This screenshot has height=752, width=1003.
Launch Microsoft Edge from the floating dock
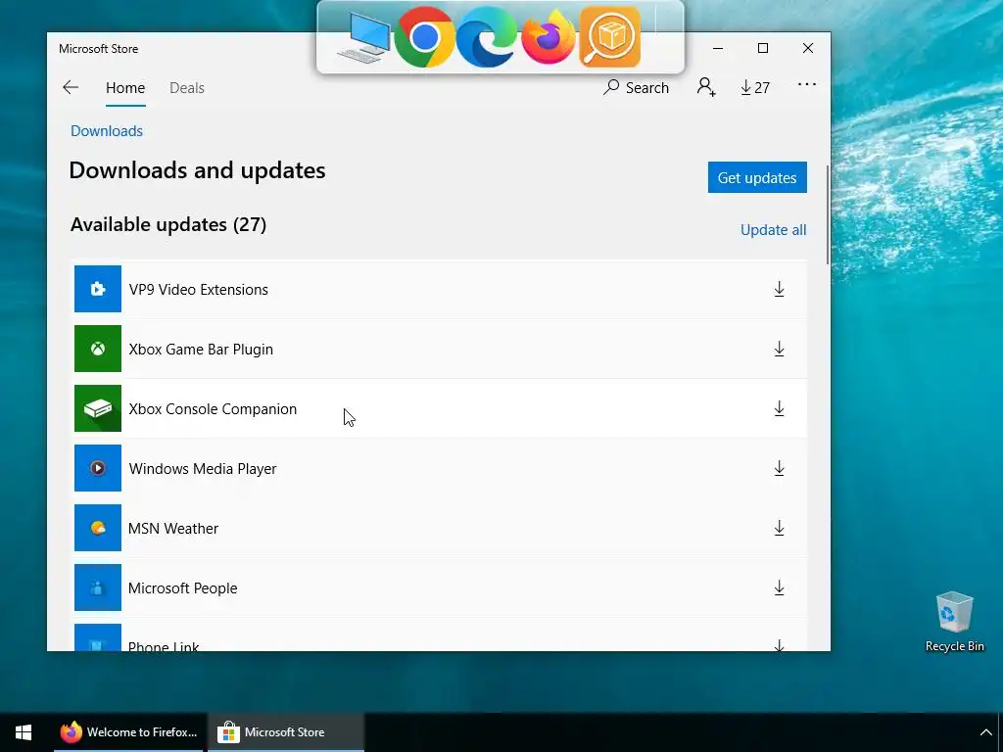(486, 37)
